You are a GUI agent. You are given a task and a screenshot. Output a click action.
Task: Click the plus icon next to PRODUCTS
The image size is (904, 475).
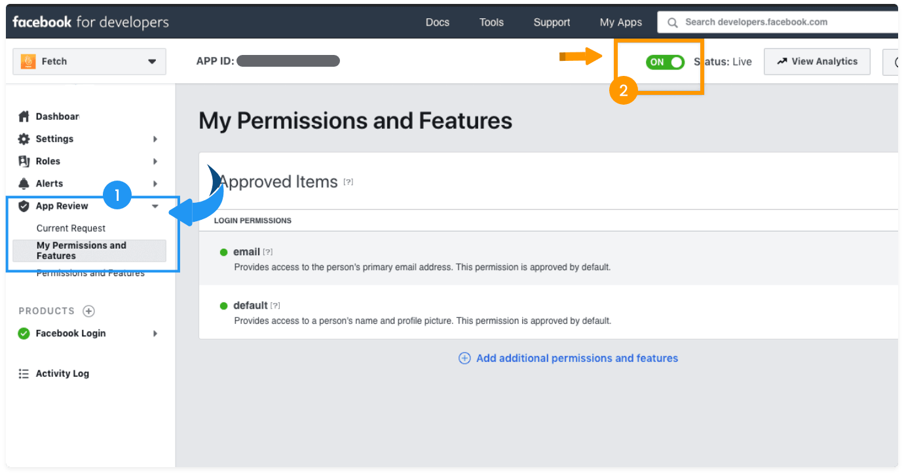[89, 311]
